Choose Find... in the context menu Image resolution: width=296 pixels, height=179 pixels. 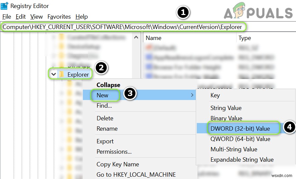pyautogui.click(x=104, y=106)
